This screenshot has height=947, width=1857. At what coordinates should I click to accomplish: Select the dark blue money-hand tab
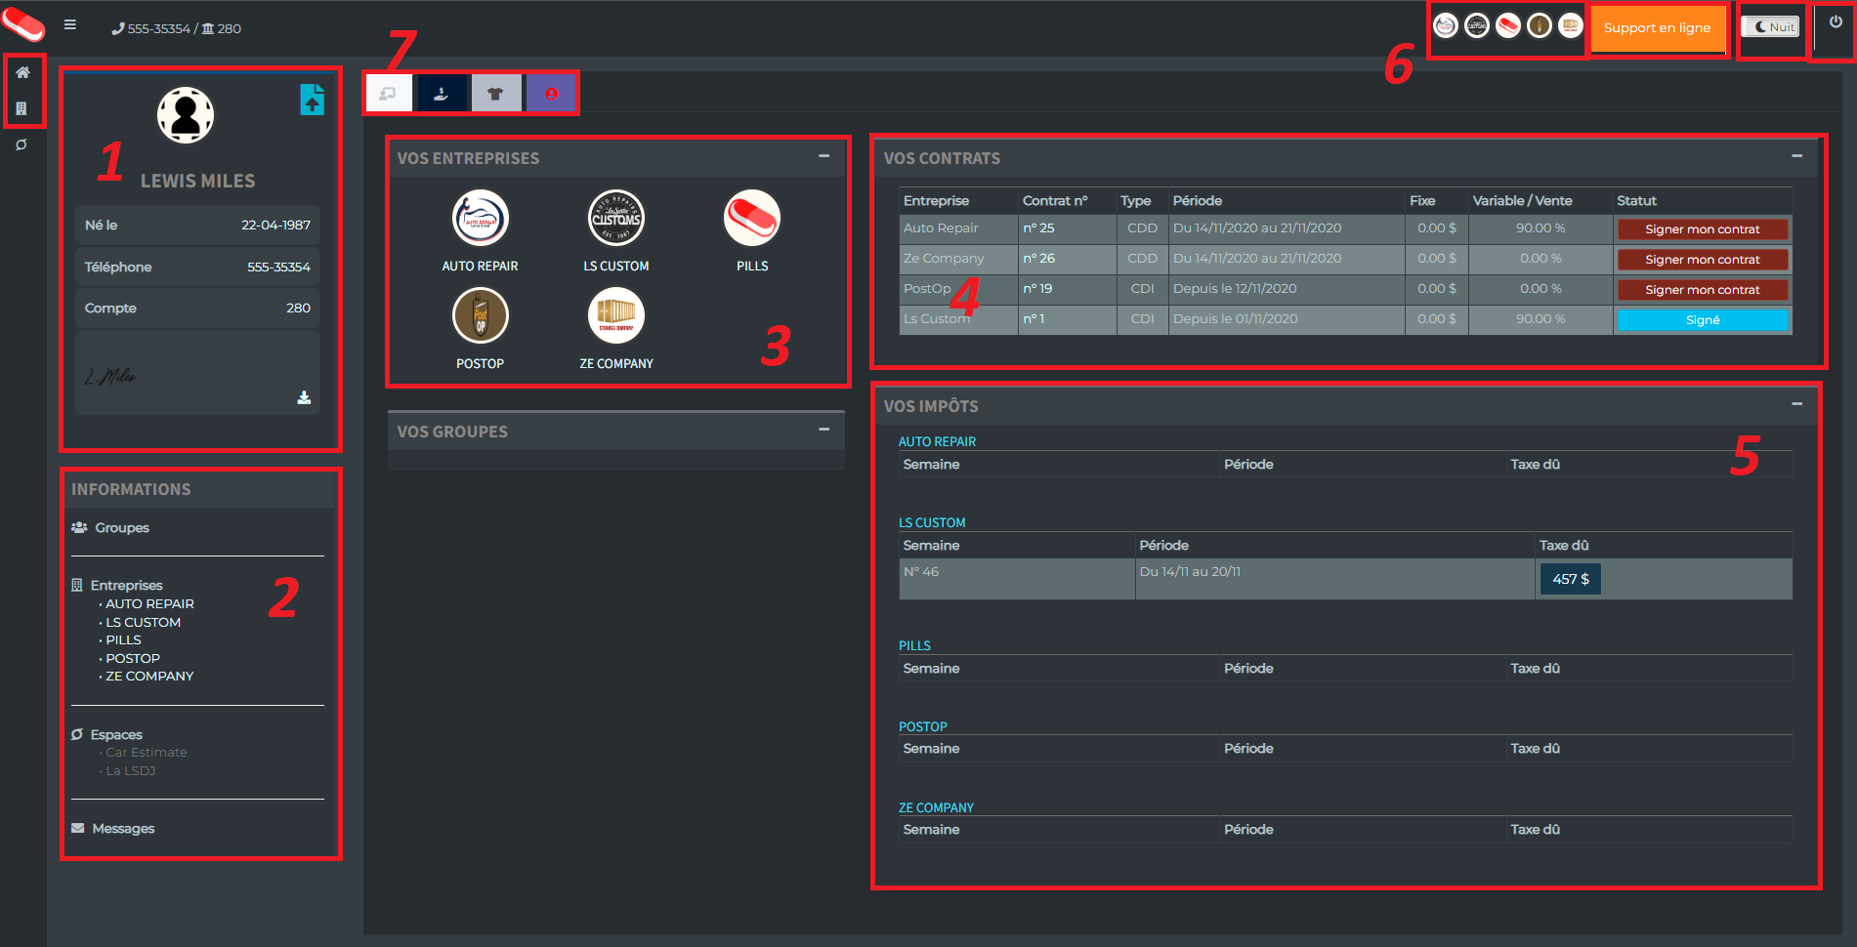(442, 94)
